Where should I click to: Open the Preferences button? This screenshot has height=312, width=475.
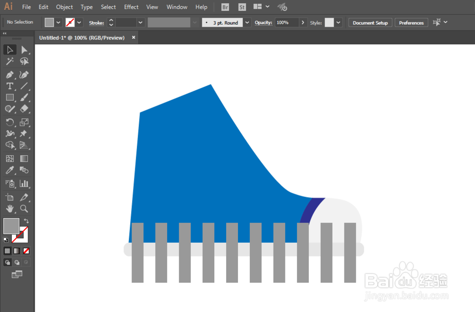411,23
